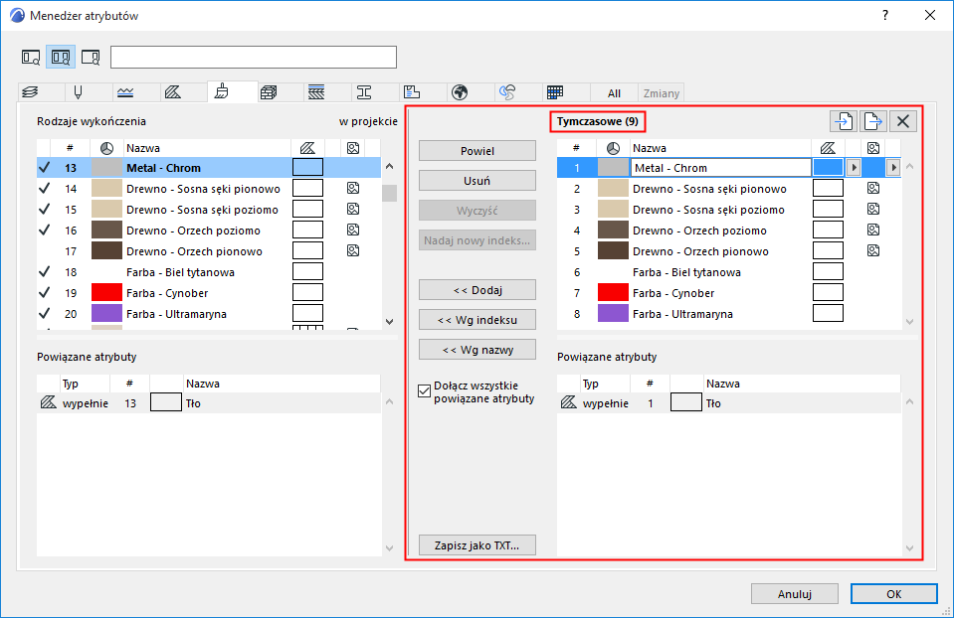Click texture icon of temporary row 2
Image resolution: width=954 pixels, height=618 pixels.
click(x=873, y=189)
